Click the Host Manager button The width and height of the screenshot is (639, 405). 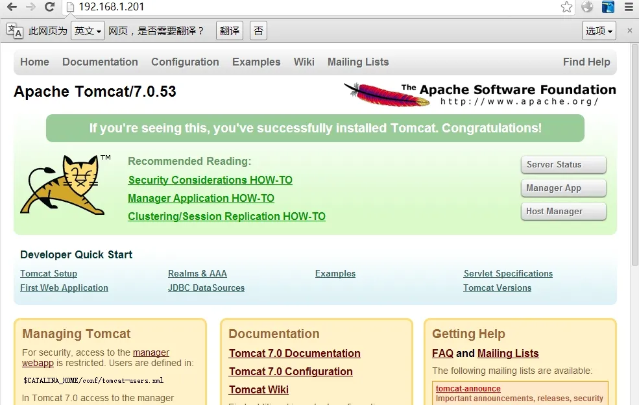coord(564,212)
